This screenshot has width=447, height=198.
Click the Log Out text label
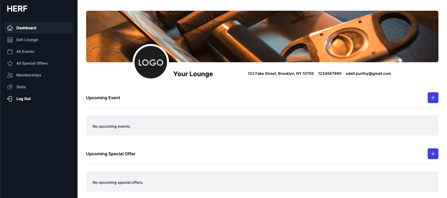23,99
